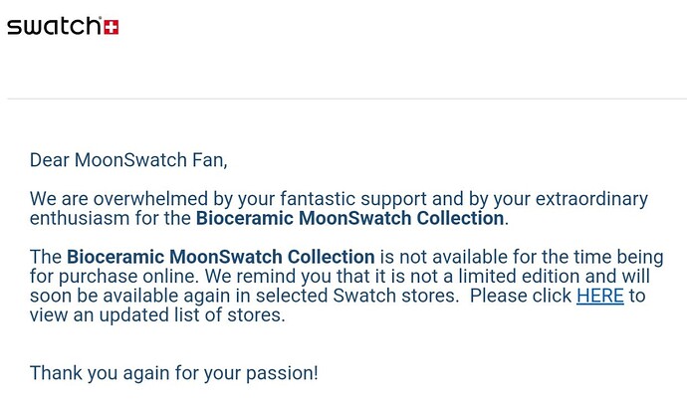Click the words 'Please click' before the link
The width and height of the screenshot is (687, 408).
(521, 296)
